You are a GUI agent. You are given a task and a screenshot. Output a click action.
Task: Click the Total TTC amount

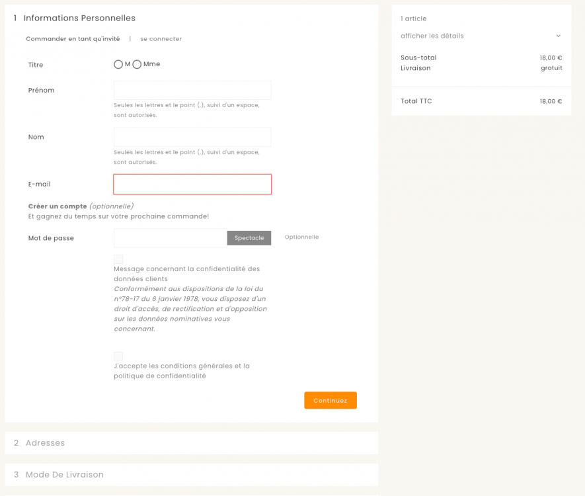[x=551, y=102]
